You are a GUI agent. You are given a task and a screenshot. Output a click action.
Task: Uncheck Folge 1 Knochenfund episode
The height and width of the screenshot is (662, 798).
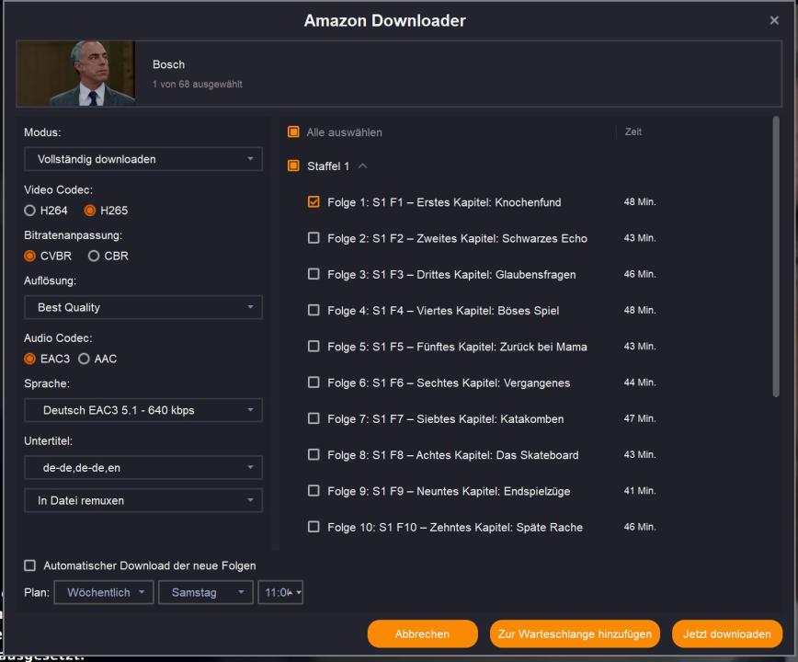pyautogui.click(x=313, y=202)
